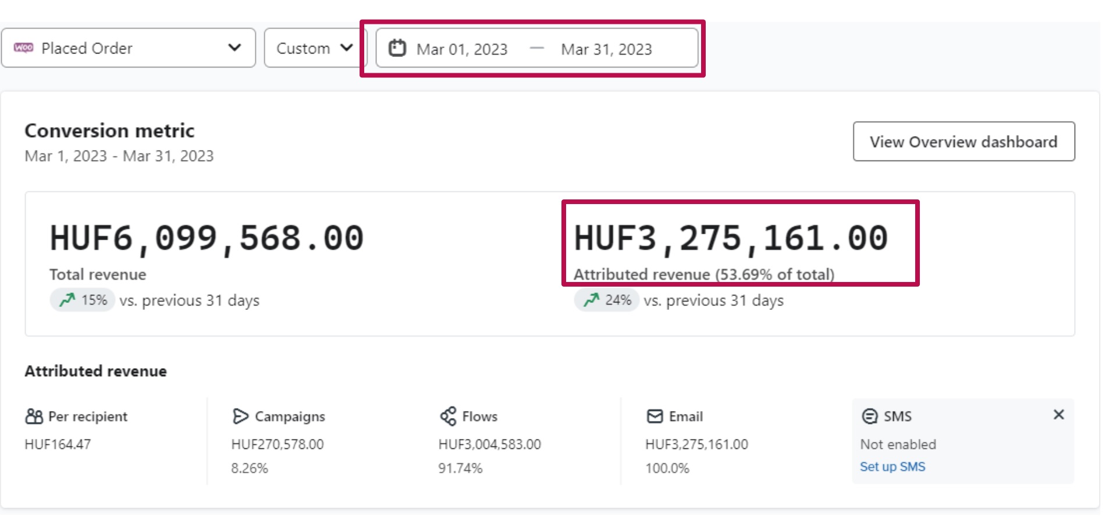Click the Flows revenue value HUF3,004,583.00
This screenshot has width=1113, height=525.
click(489, 445)
